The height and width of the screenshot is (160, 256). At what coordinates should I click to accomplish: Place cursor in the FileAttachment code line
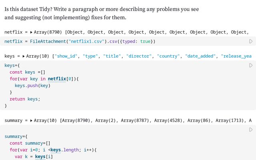pos(80,42)
